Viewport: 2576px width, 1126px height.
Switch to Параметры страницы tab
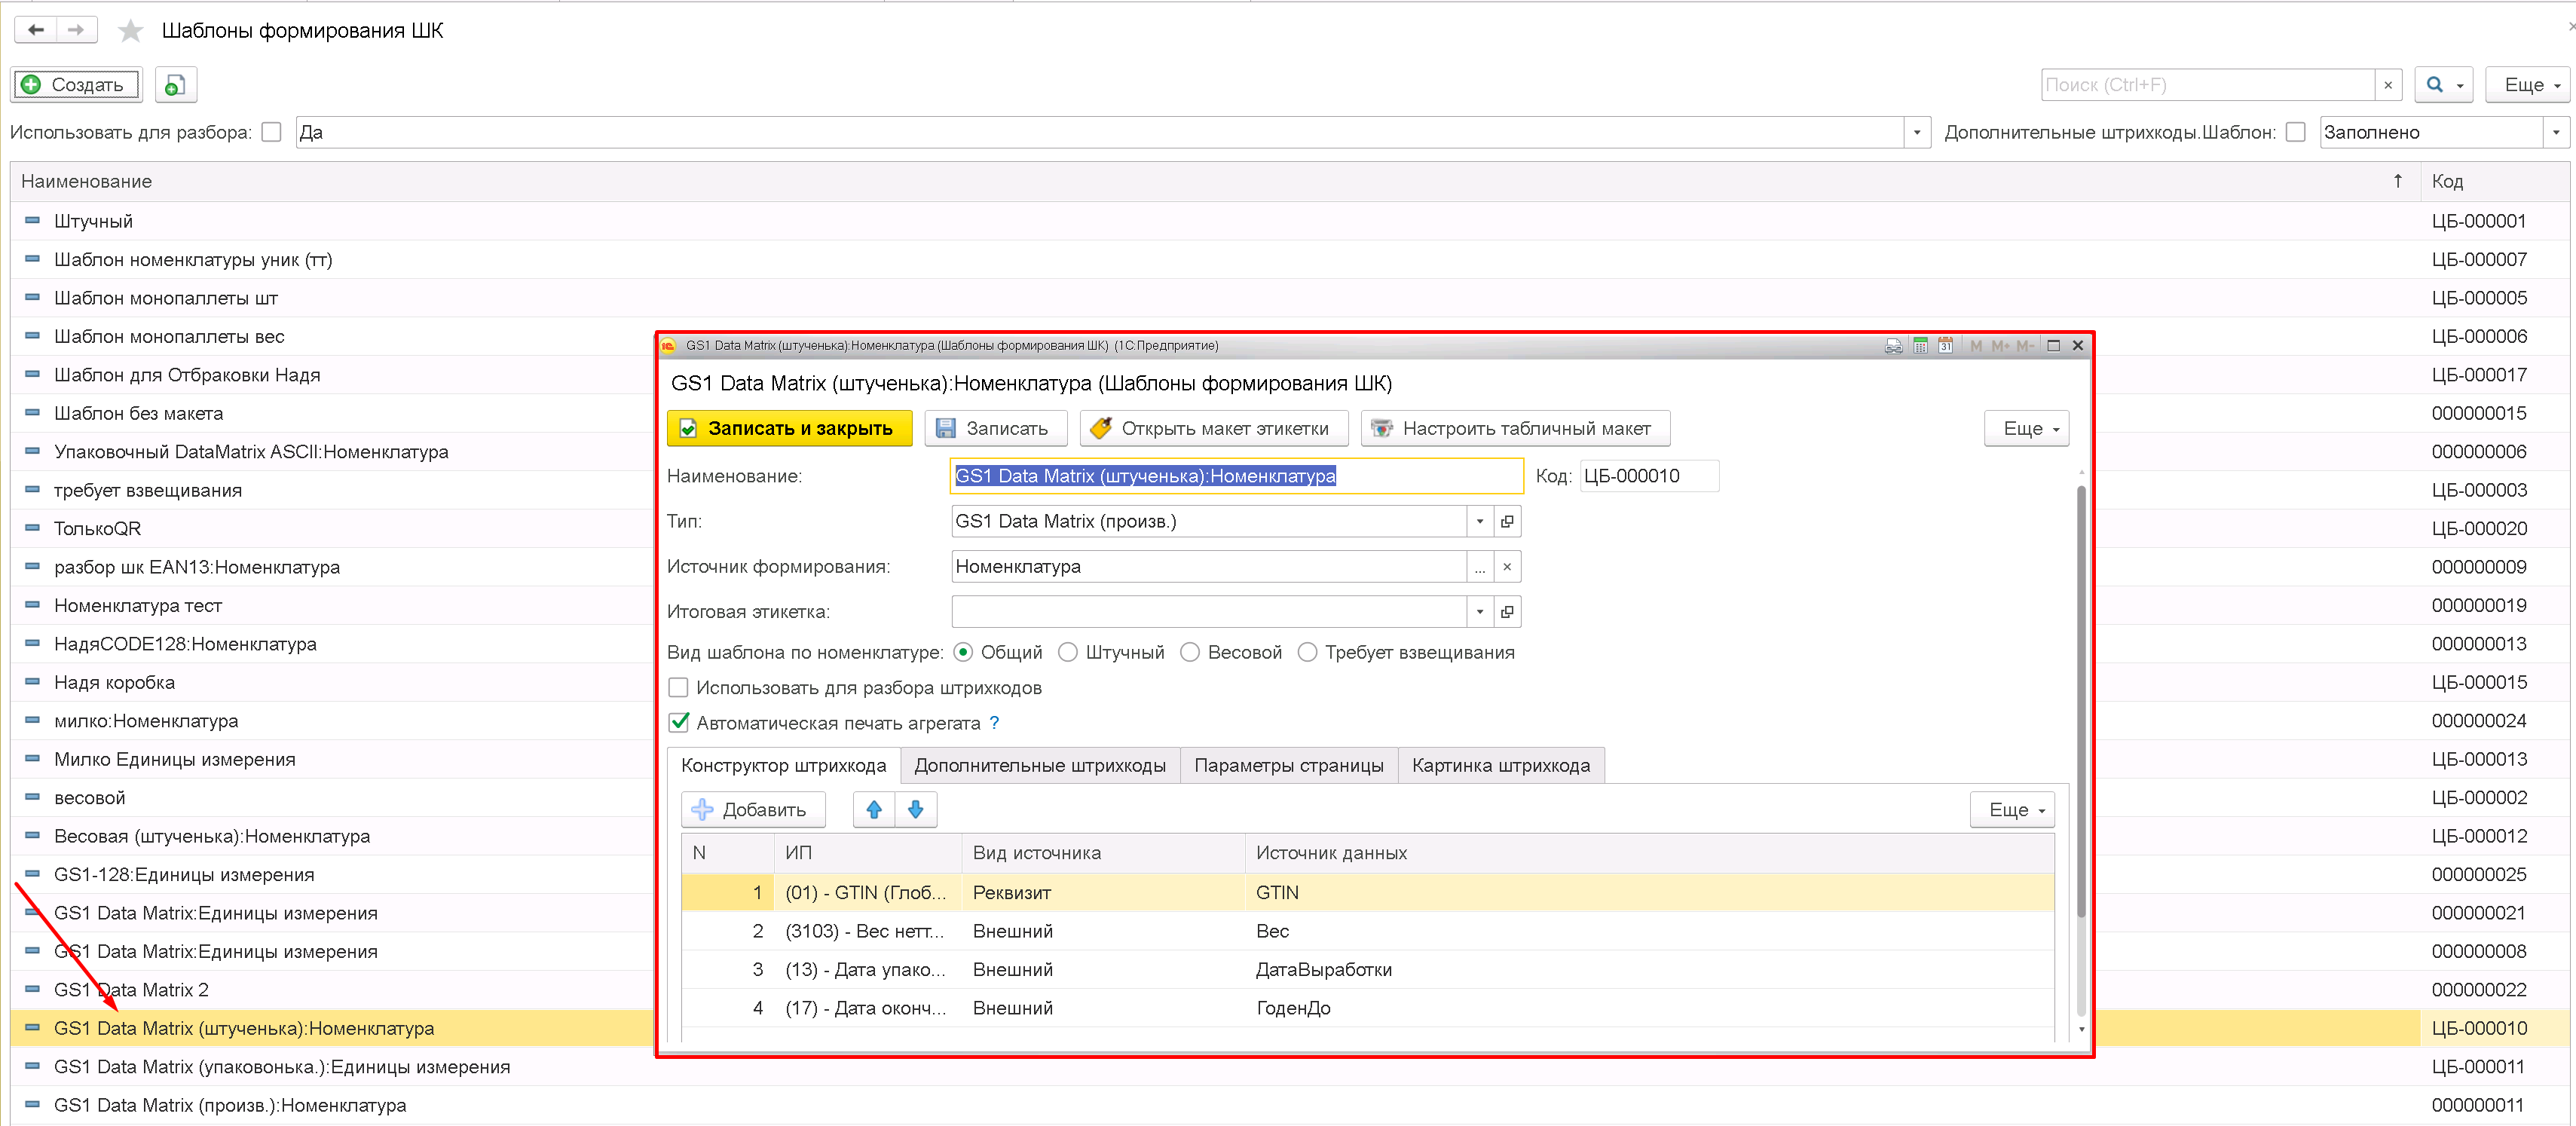coord(1289,766)
